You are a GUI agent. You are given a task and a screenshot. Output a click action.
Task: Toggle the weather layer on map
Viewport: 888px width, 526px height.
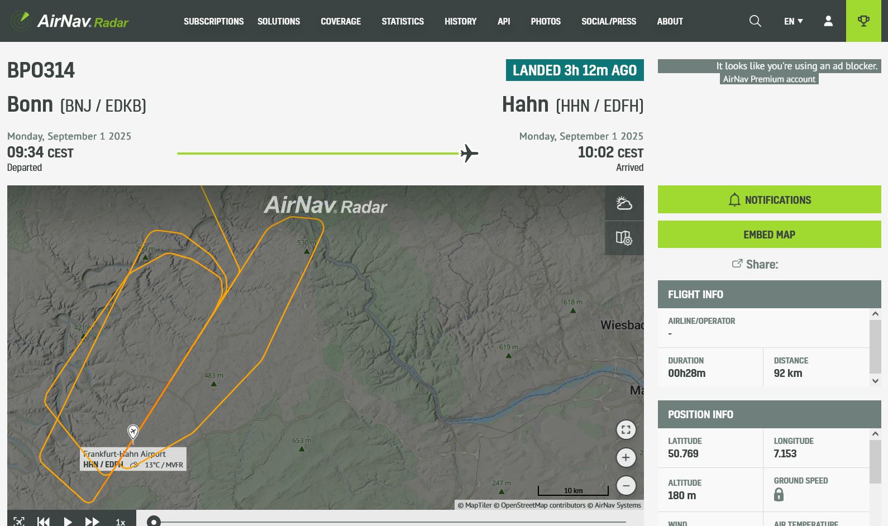(624, 203)
